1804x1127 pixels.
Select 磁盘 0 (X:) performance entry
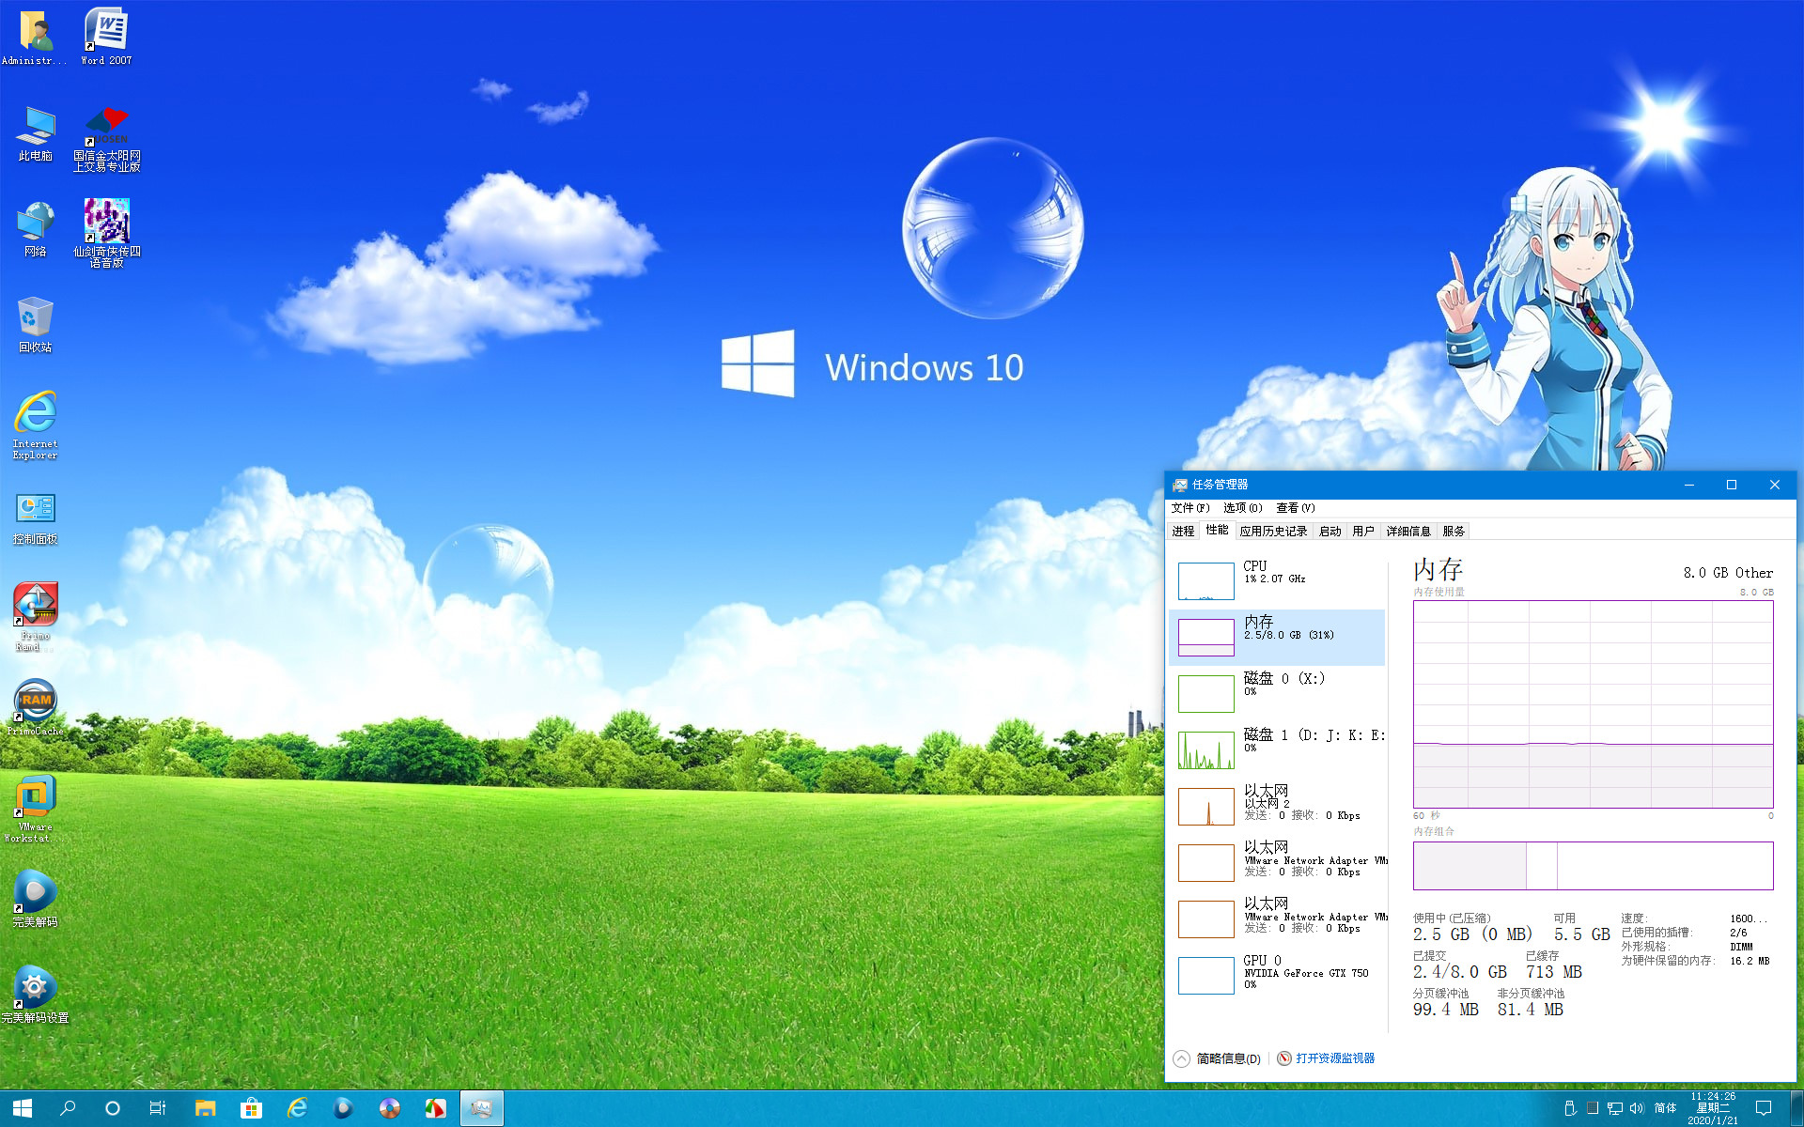click(x=1277, y=694)
